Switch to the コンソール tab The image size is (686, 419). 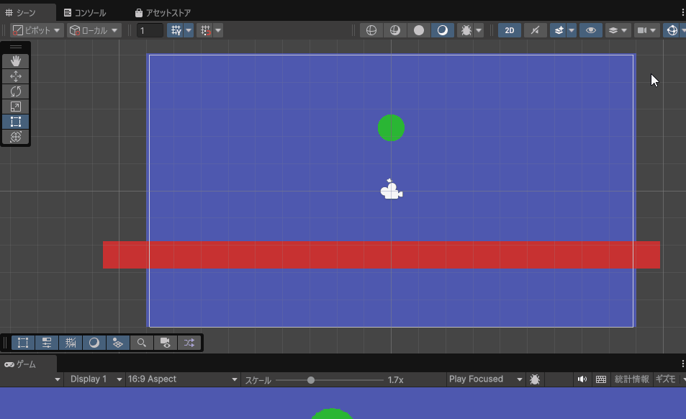[85, 13]
